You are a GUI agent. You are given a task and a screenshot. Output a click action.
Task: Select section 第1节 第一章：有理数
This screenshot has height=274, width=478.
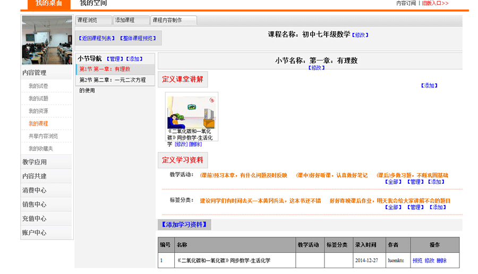(105, 69)
